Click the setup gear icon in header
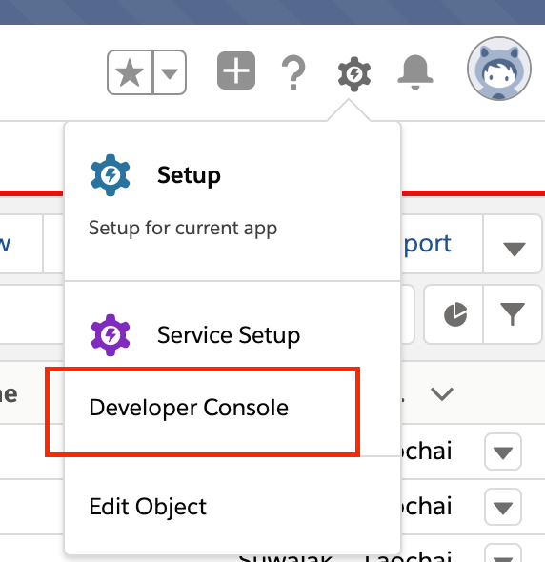The height and width of the screenshot is (562, 545). click(354, 74)
